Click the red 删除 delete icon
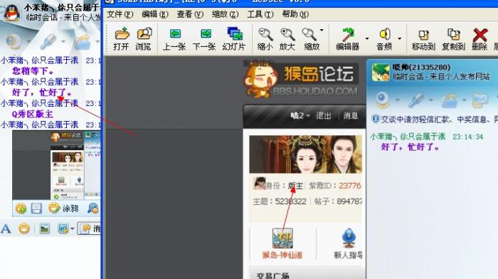 pyautogui.click(x=480, y=38)
